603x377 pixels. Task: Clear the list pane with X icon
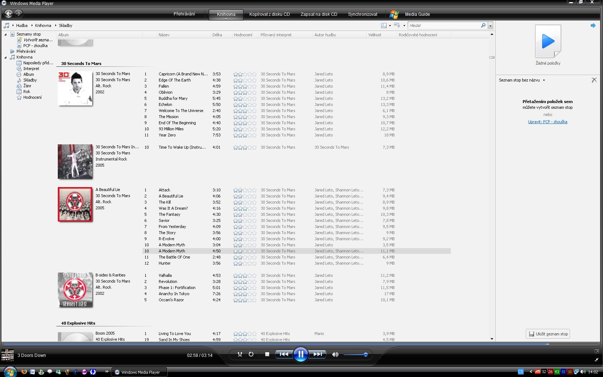(x=594, y=80)
